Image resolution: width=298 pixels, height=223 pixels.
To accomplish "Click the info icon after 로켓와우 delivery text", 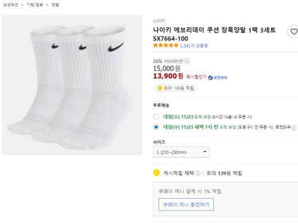I will (x=294, y=127).
